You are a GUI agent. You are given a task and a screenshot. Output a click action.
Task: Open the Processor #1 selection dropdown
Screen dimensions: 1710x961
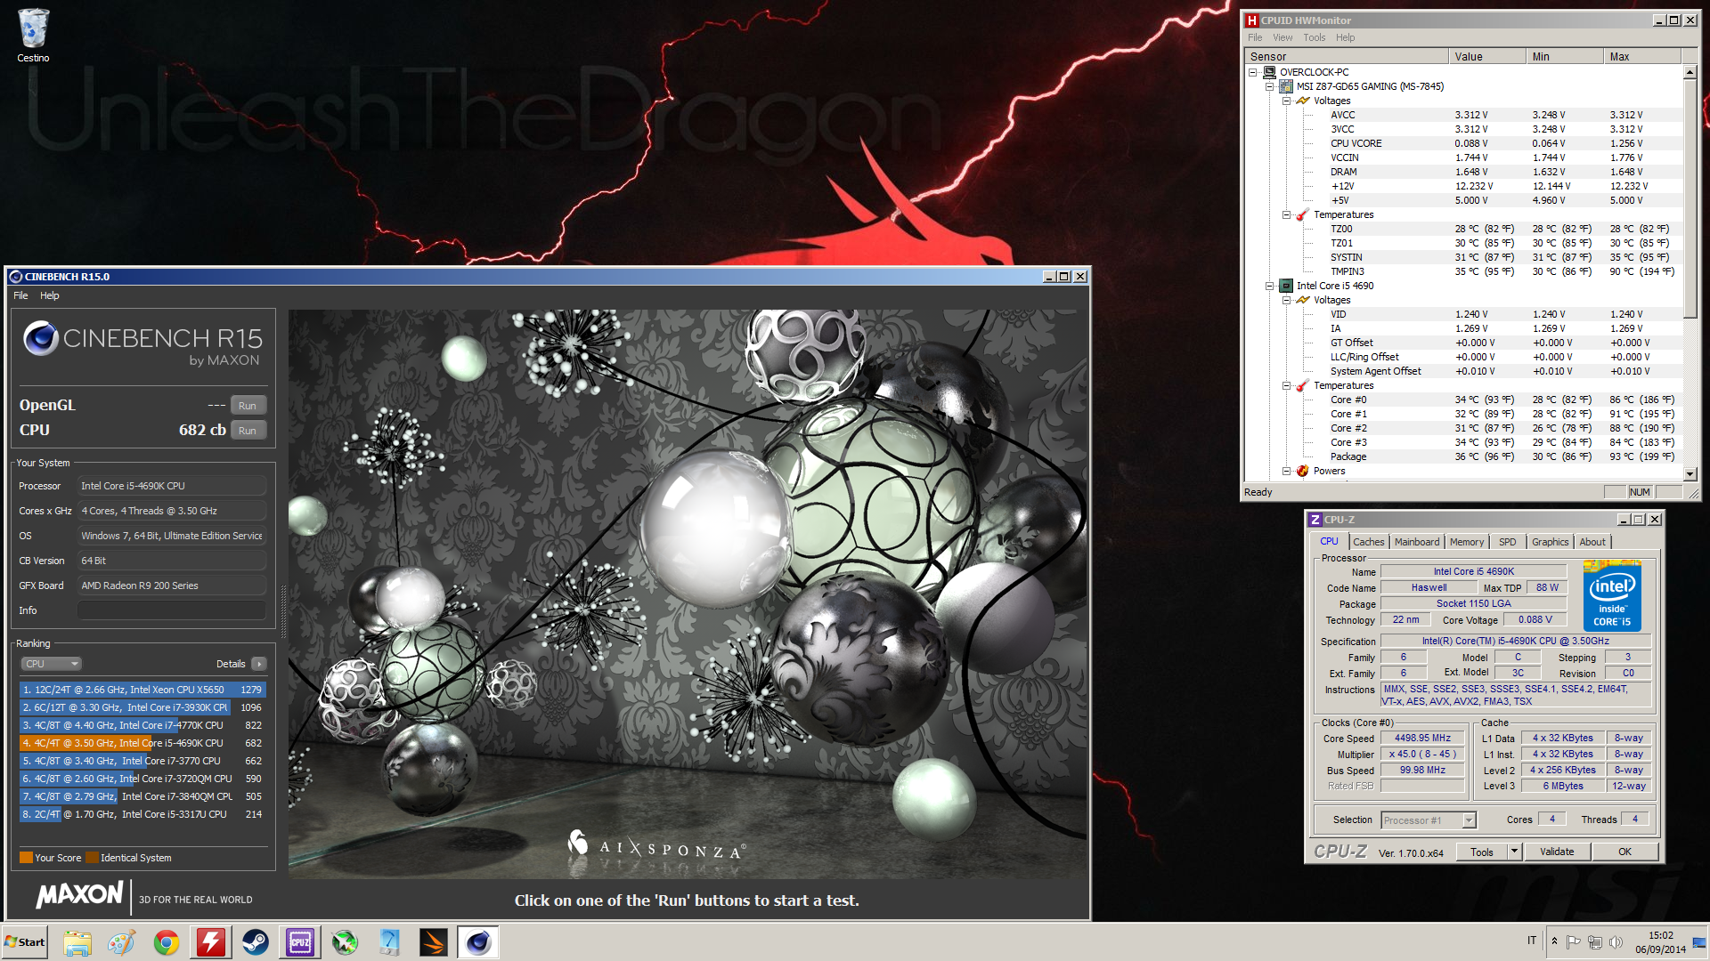pos(1428,820)
